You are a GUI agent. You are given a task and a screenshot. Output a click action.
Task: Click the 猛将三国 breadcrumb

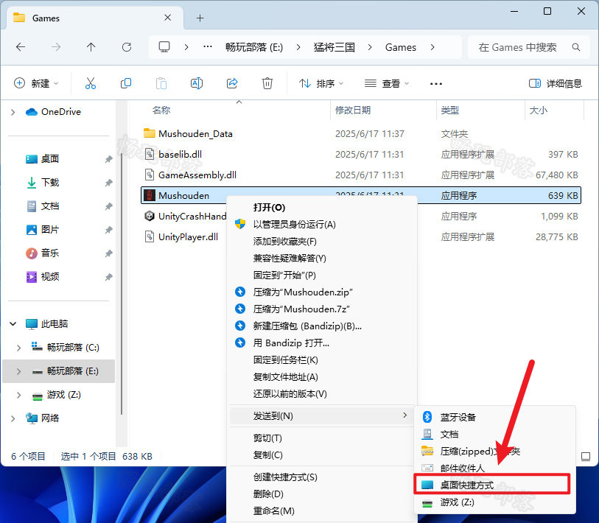(334, 47)
